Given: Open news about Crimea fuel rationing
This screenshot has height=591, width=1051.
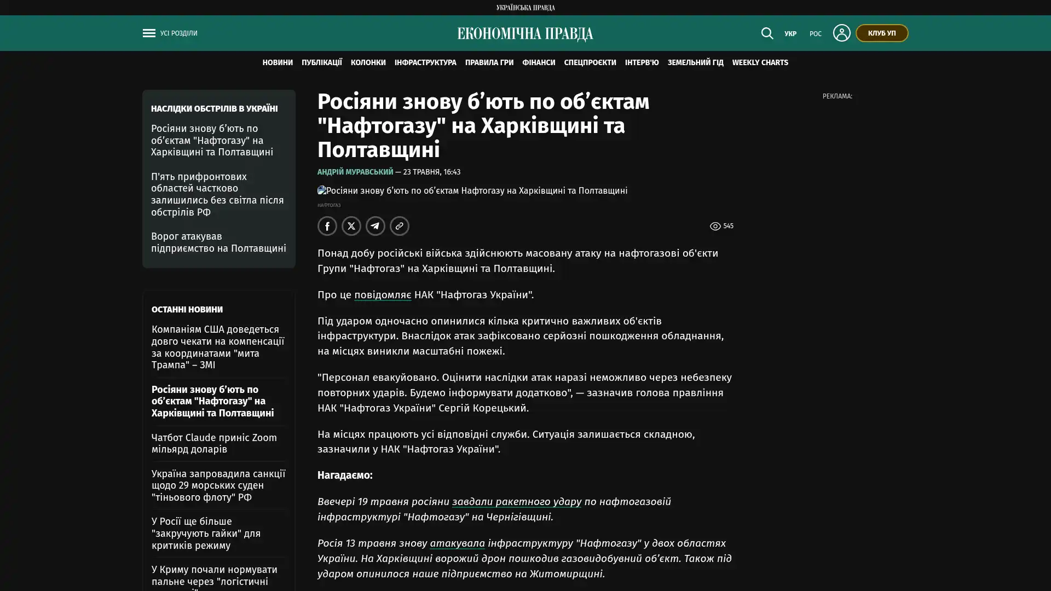Looking at the screenshot, I should pos(215,577).
